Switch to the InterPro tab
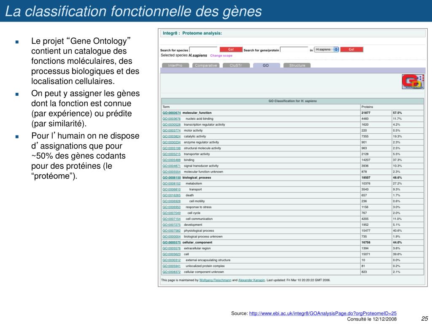Viewport: 432px width, 324px height. [175, 65]
